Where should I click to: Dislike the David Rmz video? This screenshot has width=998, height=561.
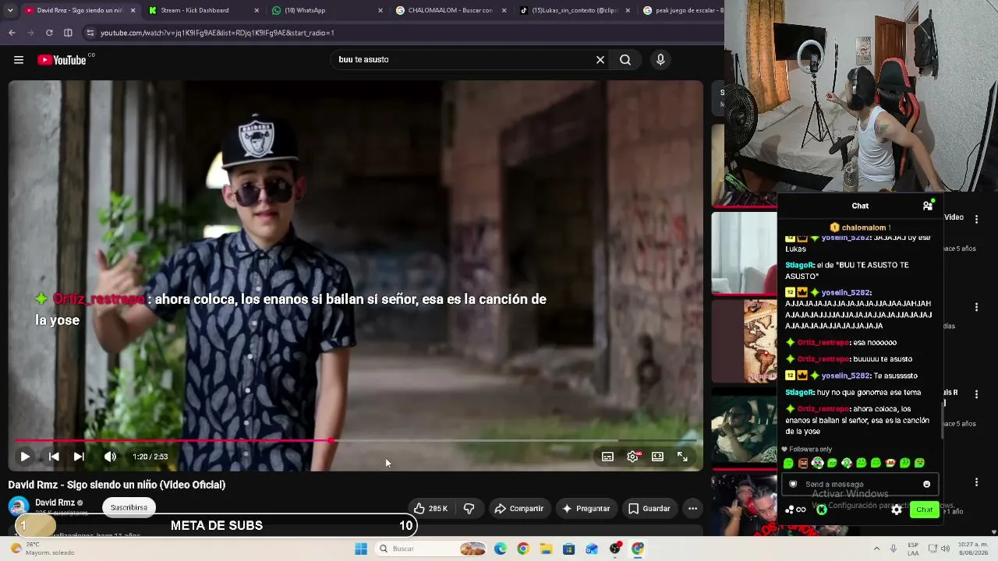click(469, 509)
